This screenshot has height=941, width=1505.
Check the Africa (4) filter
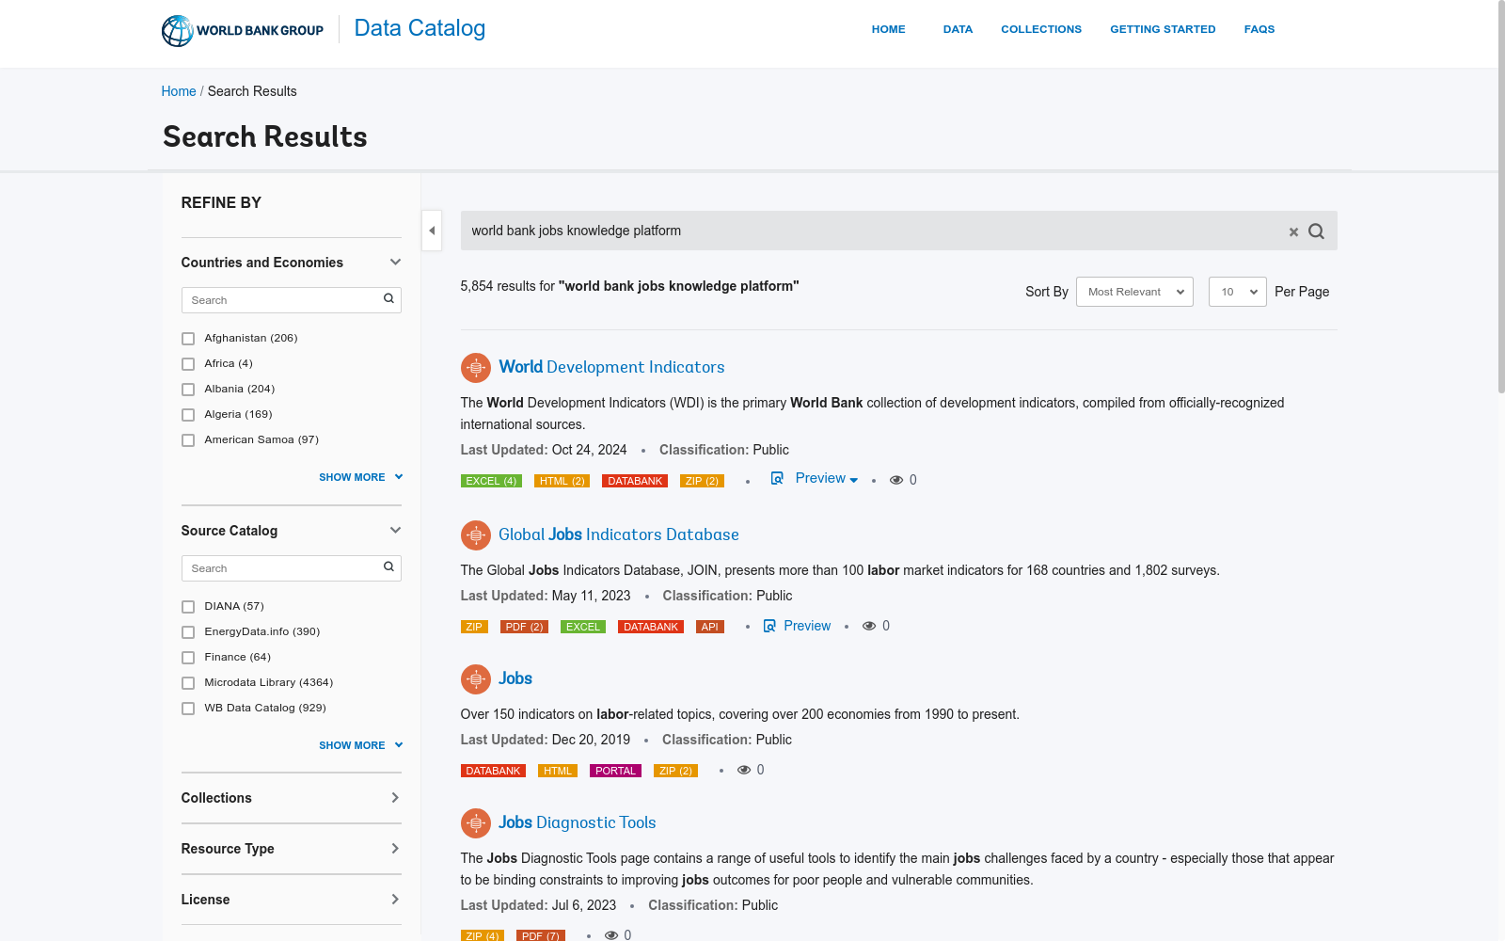click(x=188, y=364)
